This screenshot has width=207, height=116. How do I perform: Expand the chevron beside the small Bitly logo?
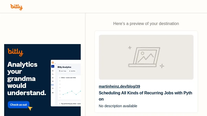coord(55,63)
